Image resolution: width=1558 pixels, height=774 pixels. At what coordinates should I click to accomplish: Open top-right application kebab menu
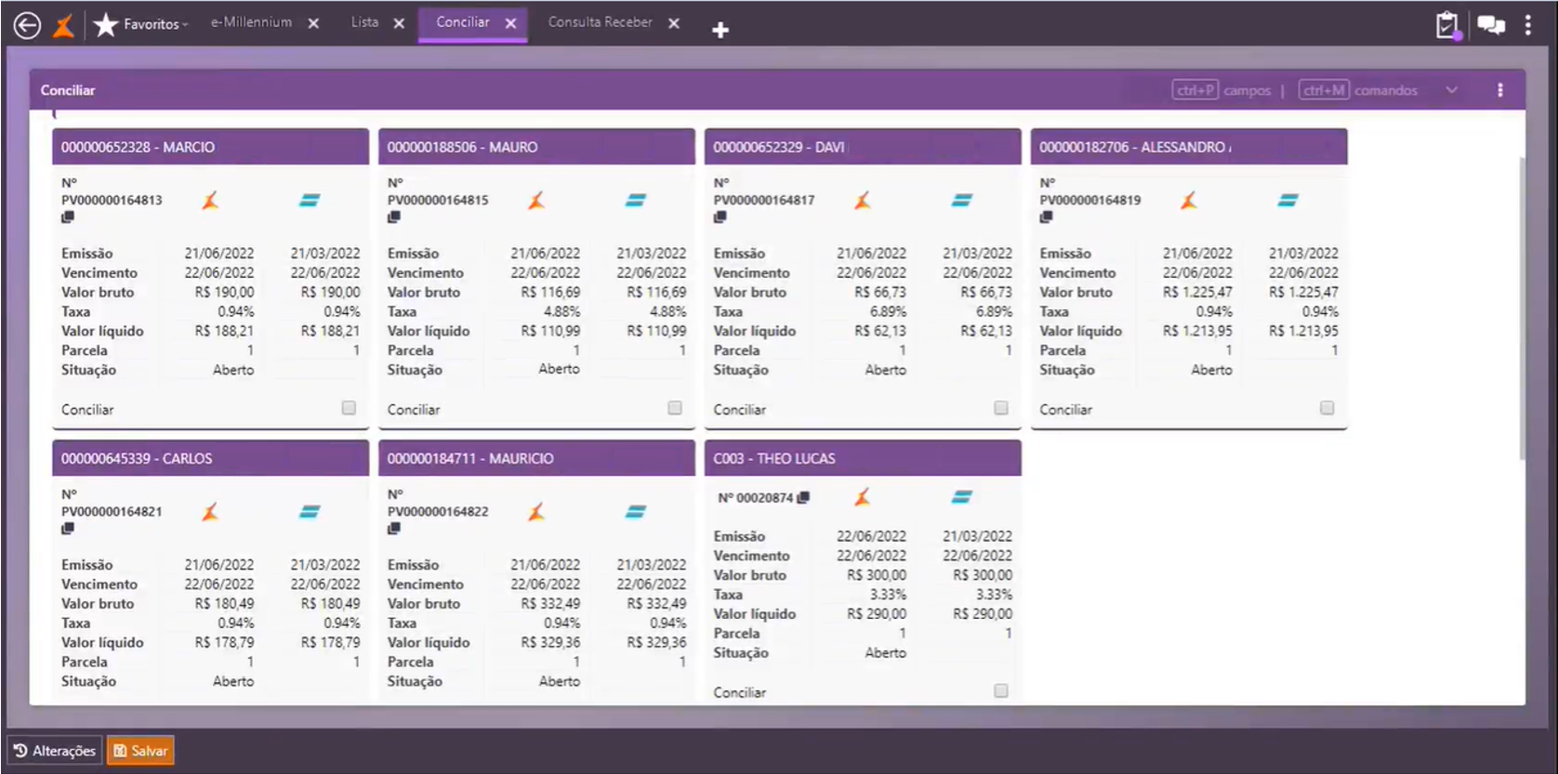(x=1528, y=25)
